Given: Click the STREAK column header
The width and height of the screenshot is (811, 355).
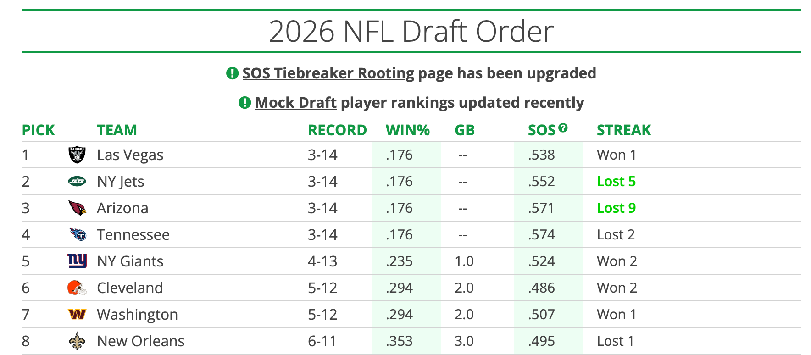Looking at the screenshot, I should click(x=623, y=130).
